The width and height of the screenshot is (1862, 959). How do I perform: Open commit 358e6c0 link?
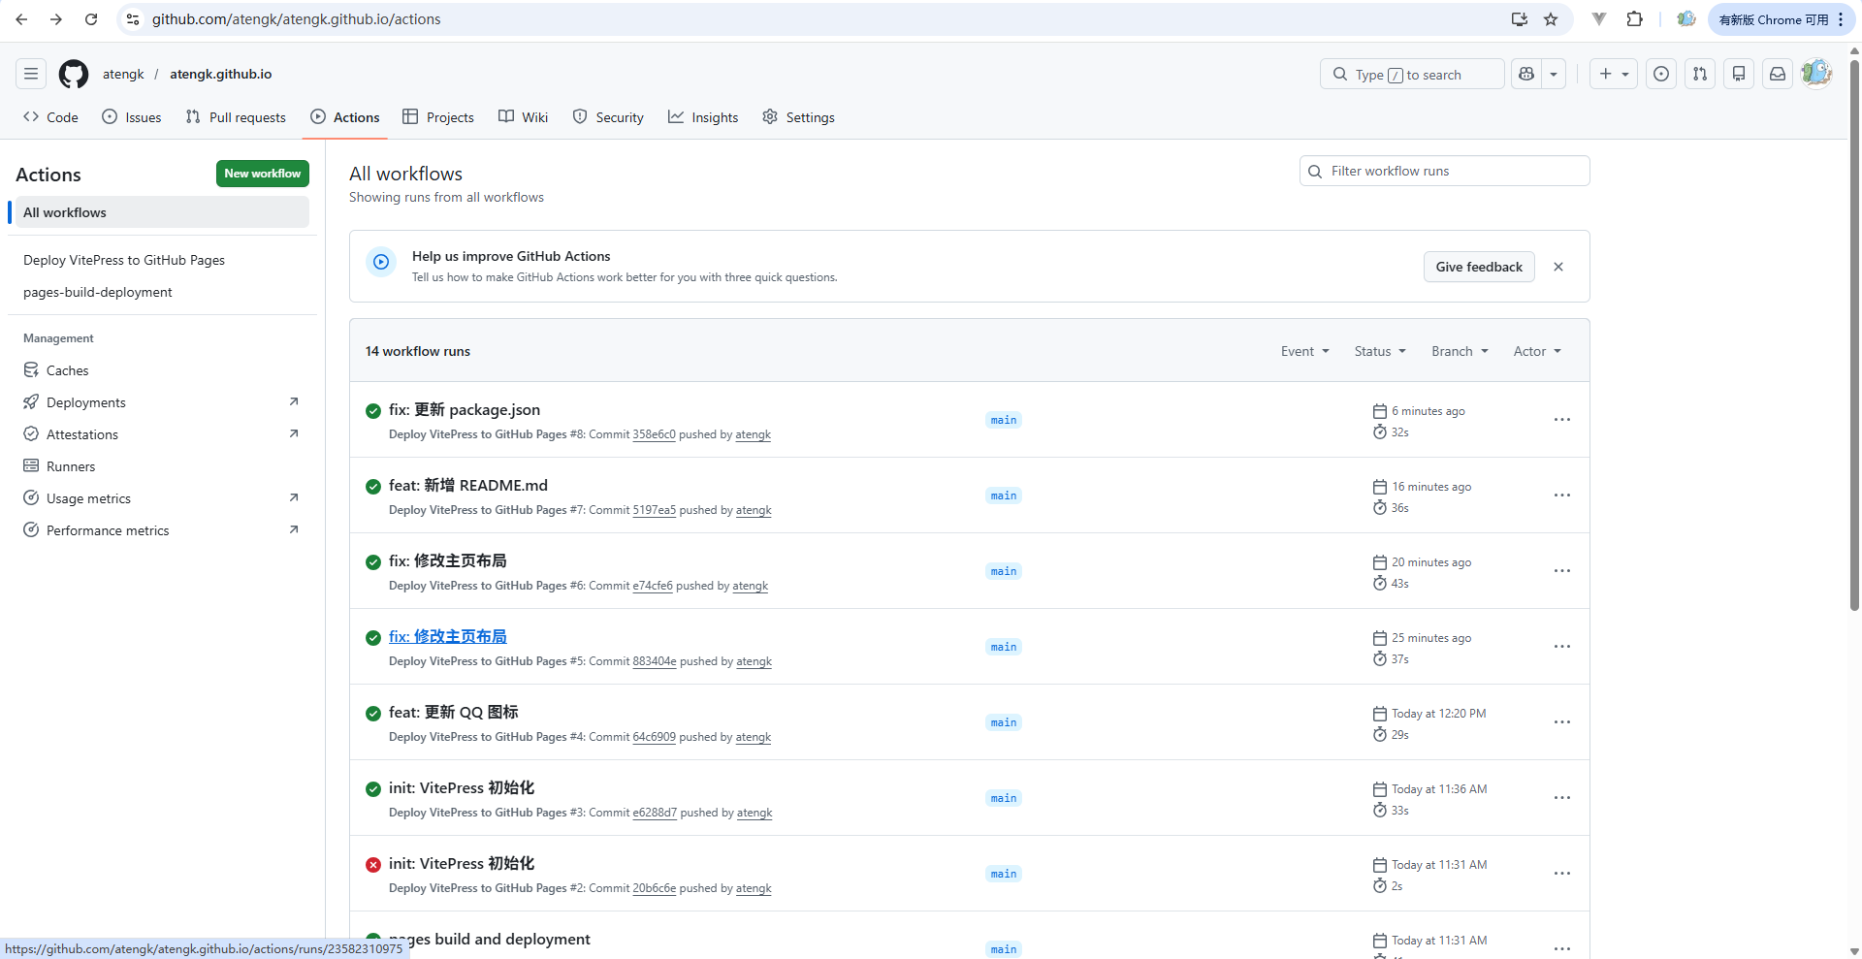coord(654,435)
